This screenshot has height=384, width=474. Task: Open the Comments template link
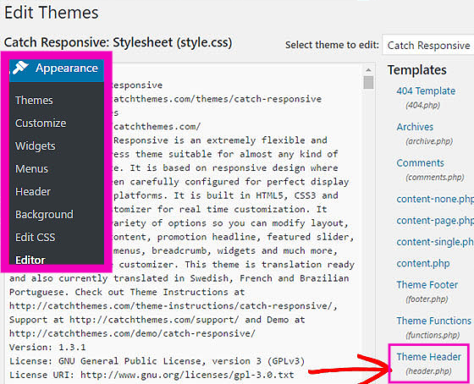pos(420,163)
